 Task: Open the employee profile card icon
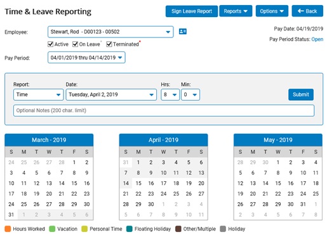click(183, 32)
